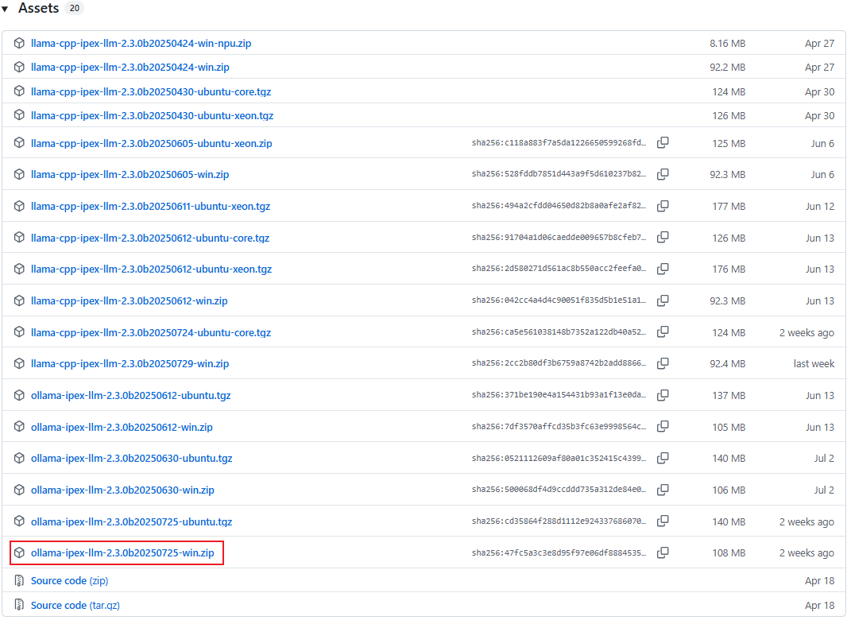
Task: Download ollama-ipex-llm-2.3.0b20250725-win.zip
Action: pos(122,553)
